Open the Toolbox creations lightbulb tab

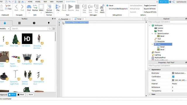pyautogui.click(x=49, y=23)
